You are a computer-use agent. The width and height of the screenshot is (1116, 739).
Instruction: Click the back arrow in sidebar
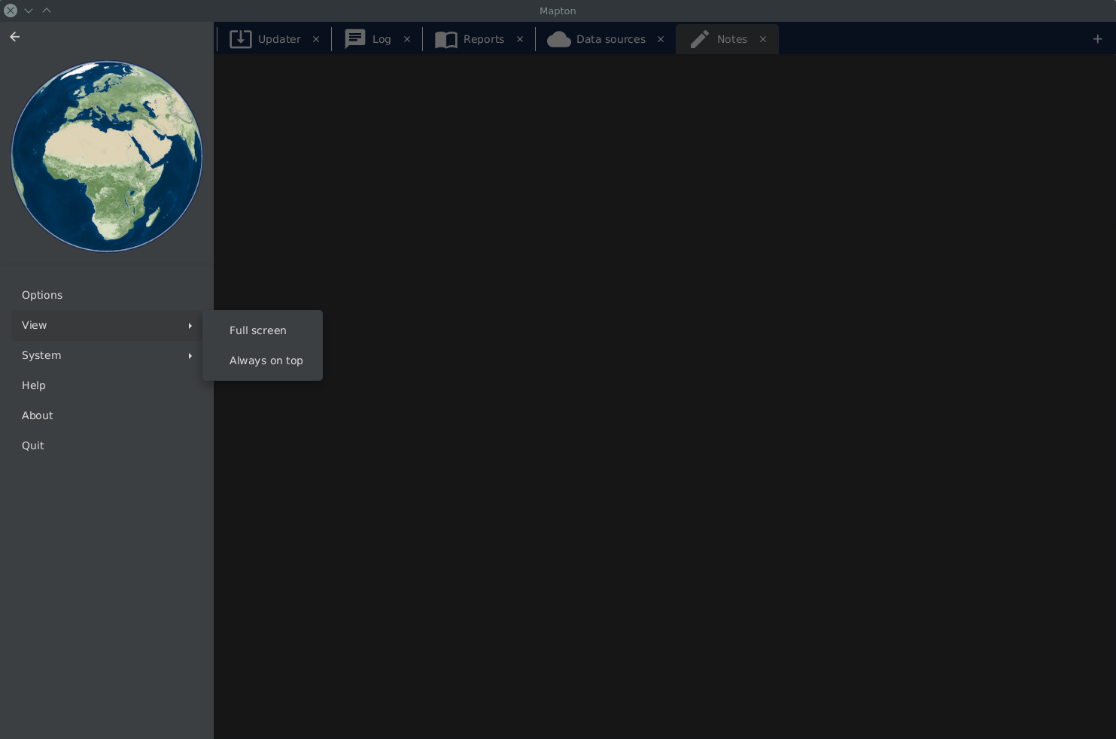coord(15,37)
